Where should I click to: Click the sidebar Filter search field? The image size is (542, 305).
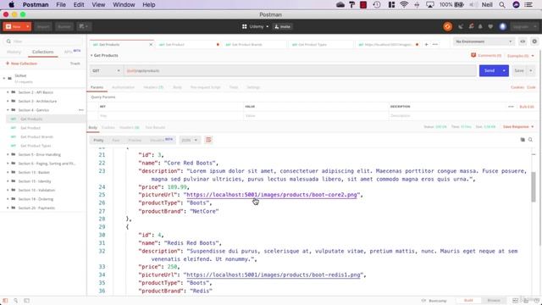[43, 42]
